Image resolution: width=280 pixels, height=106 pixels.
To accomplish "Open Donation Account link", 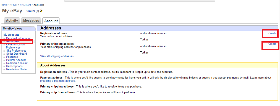I will pyautogui.click(x=17, y=63).
